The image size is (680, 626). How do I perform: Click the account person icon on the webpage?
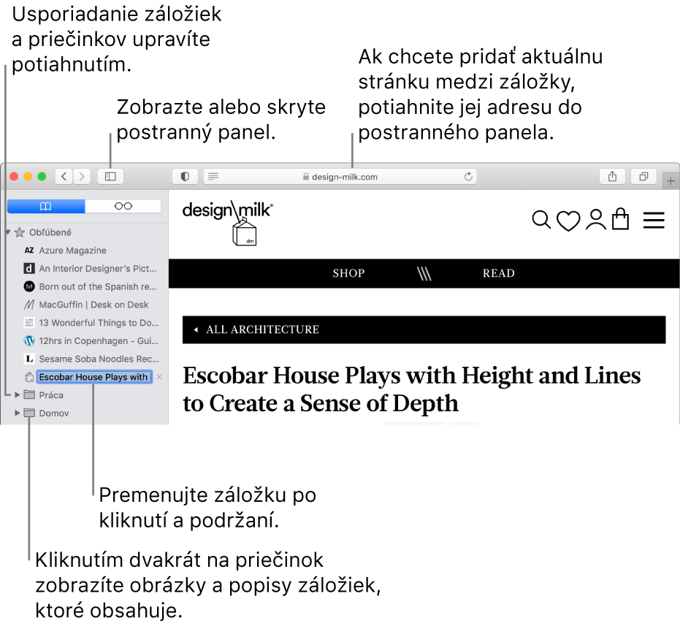tap(595, 220)
